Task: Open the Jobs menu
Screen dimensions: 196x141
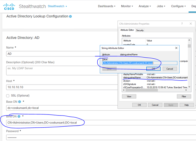Action: click(x=161, y=6)
